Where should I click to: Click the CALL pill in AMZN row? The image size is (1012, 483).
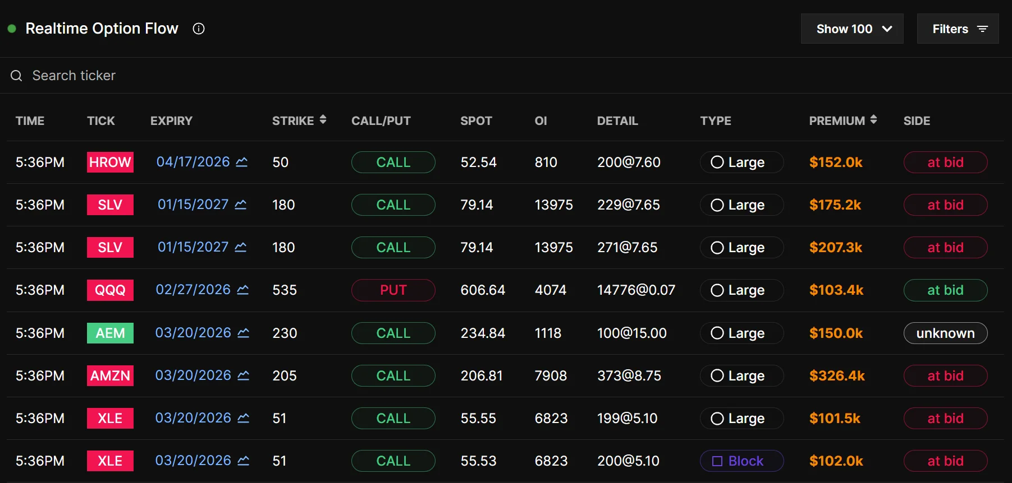[x=393, y=376]
